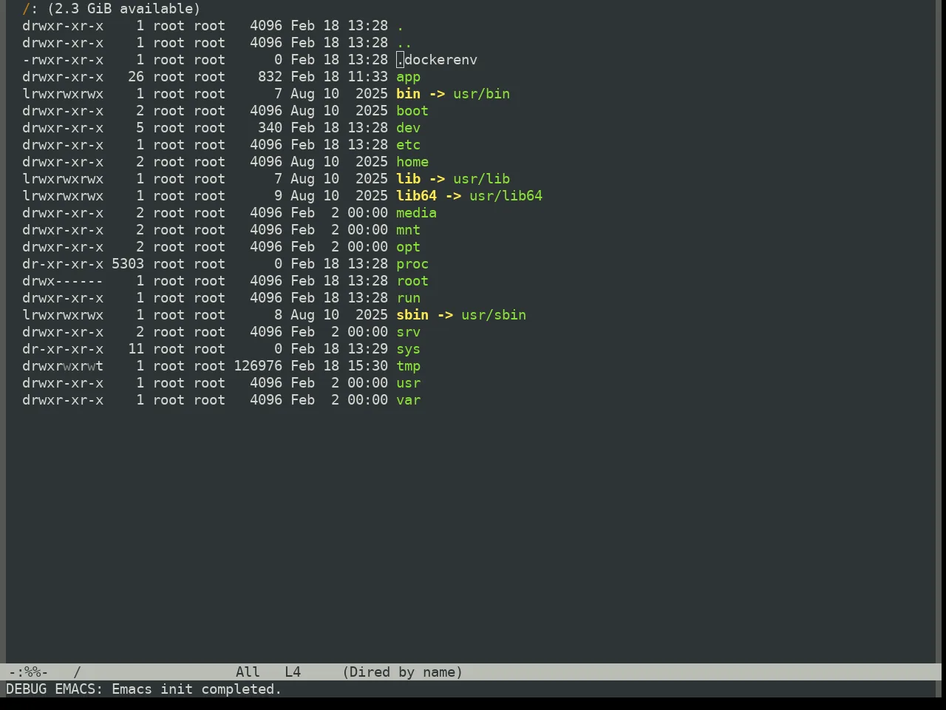Viewport: 946px width, 710px height.
Task: Select the mnt directory name
Action: [408, 230]
